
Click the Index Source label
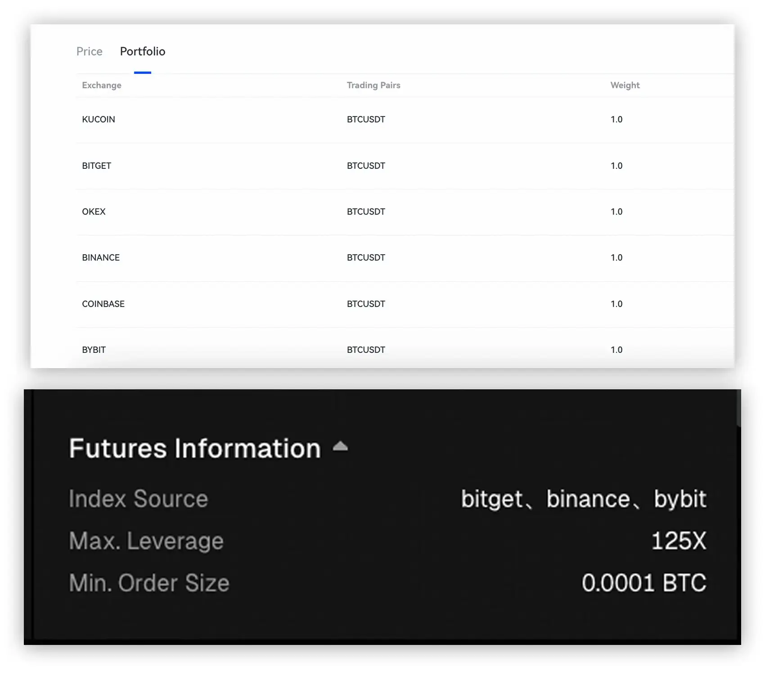coord(138,499)
